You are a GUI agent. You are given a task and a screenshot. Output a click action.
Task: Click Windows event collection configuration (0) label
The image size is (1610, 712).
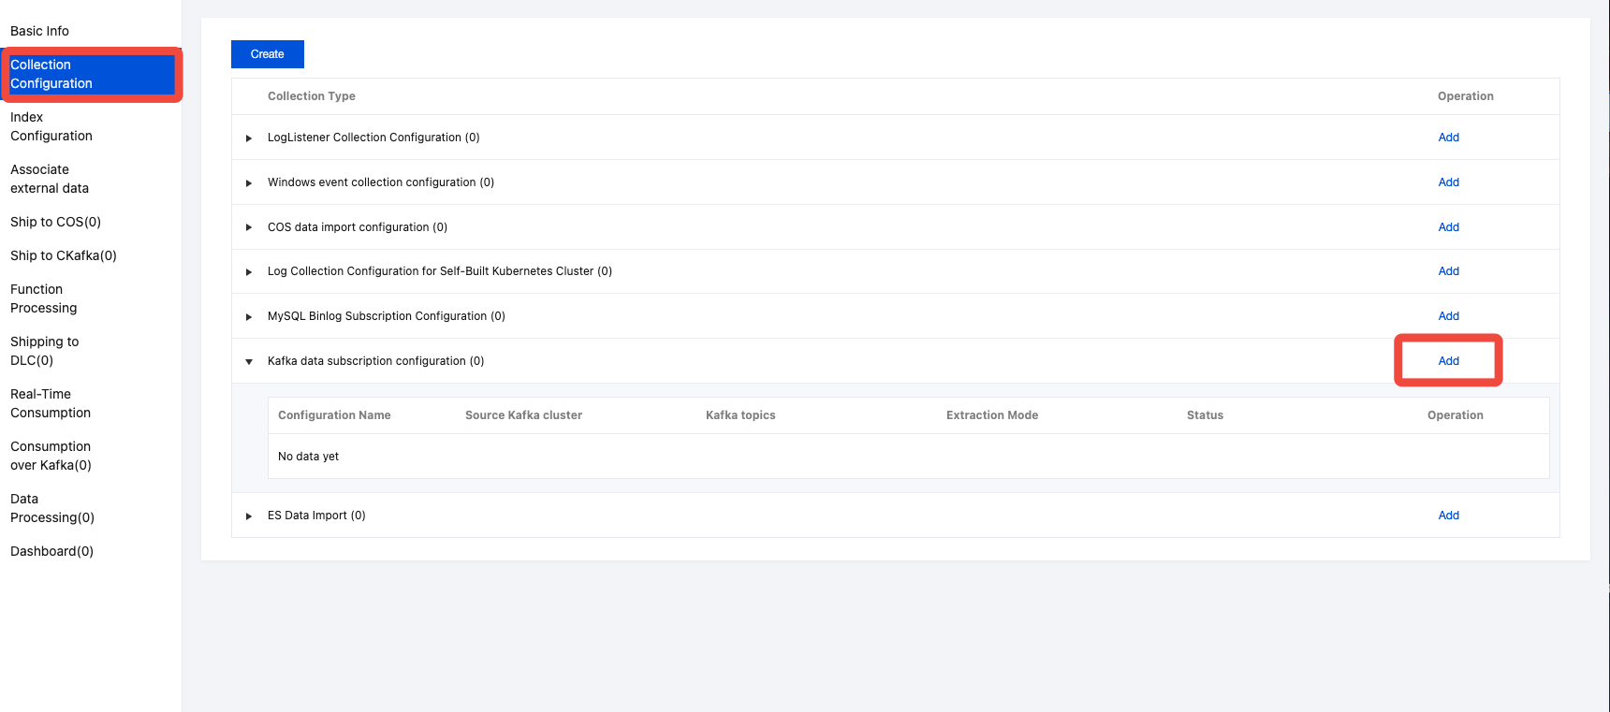[381, 182]
